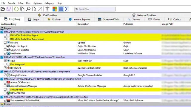Viewport: 191px width, 107px height.
Task: Select the Explorer group header row
Action: coord(95,104)
